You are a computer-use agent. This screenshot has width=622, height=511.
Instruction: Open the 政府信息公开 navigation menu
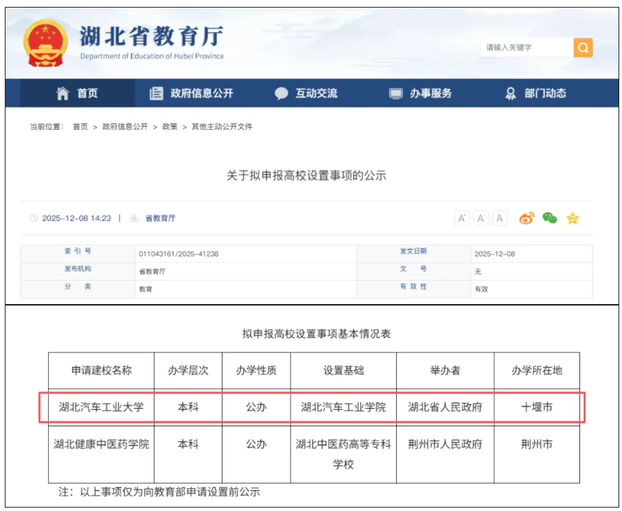click(x=191, y=93)
